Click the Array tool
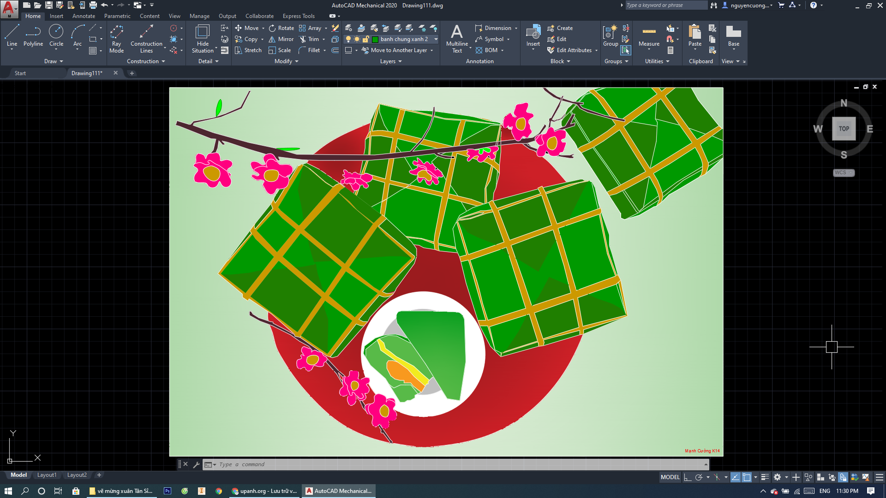 [x=310, y=28]
